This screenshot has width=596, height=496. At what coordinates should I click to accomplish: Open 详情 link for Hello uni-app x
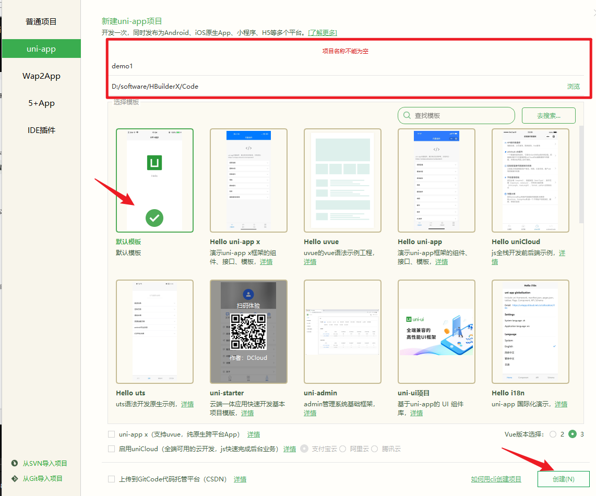click(266, 262)
